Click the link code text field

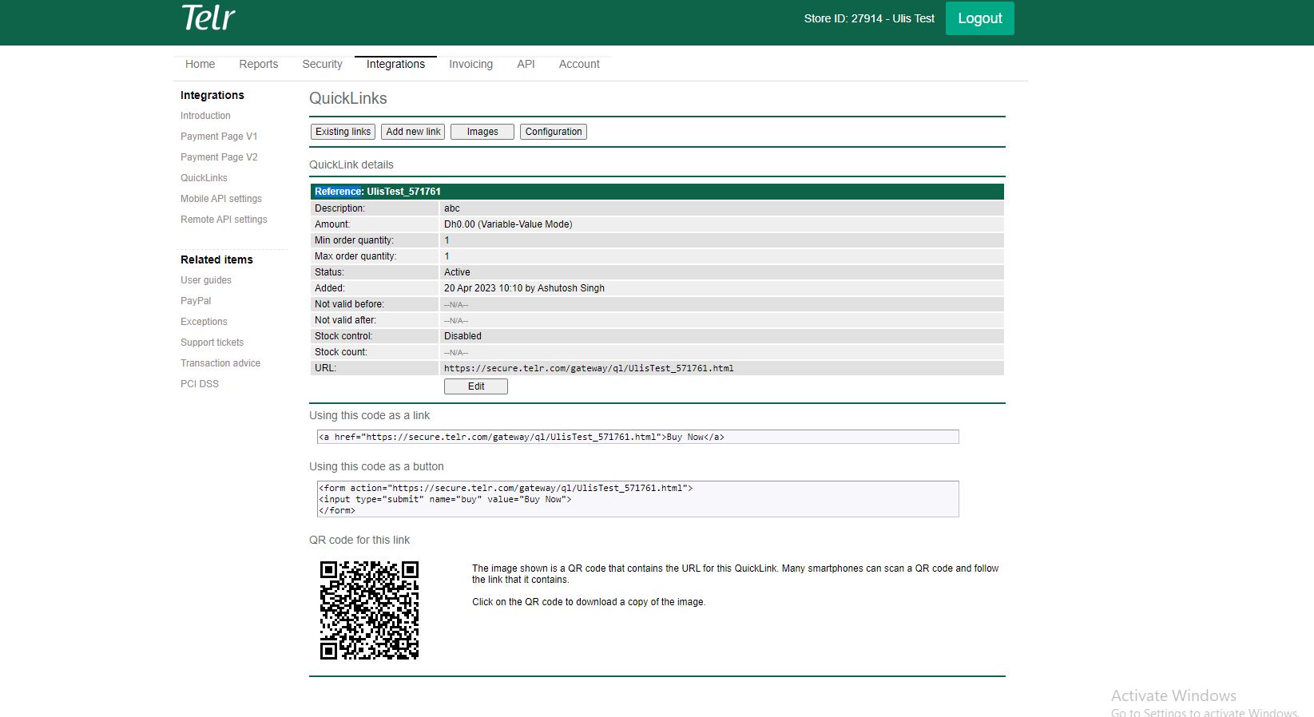[637, 437]
